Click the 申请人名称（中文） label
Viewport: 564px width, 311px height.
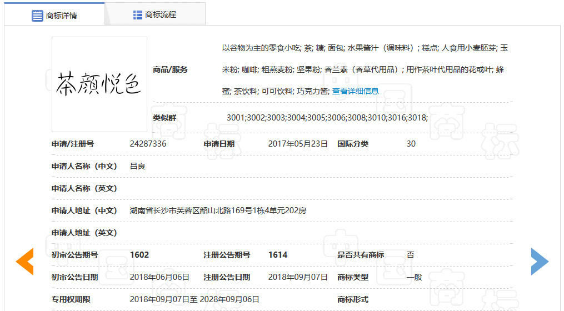point(84,166)
